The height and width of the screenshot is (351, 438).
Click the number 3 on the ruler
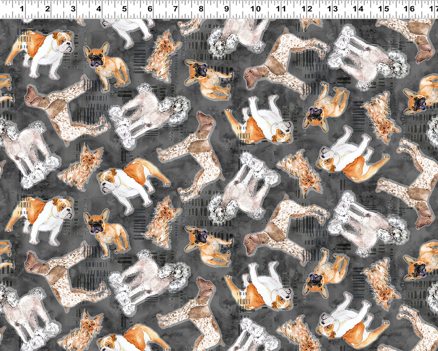pyautogui.click(x=73, y=9)
